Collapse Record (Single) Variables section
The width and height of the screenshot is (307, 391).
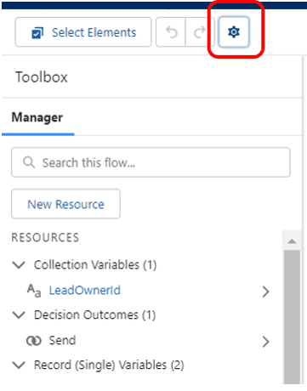(x=19, y=365)
